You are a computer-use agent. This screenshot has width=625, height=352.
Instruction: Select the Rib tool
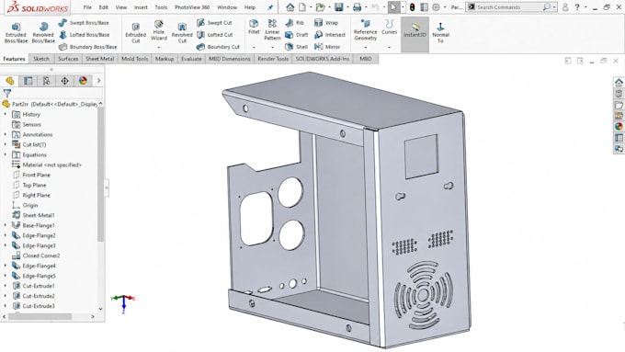click(294, 23)
